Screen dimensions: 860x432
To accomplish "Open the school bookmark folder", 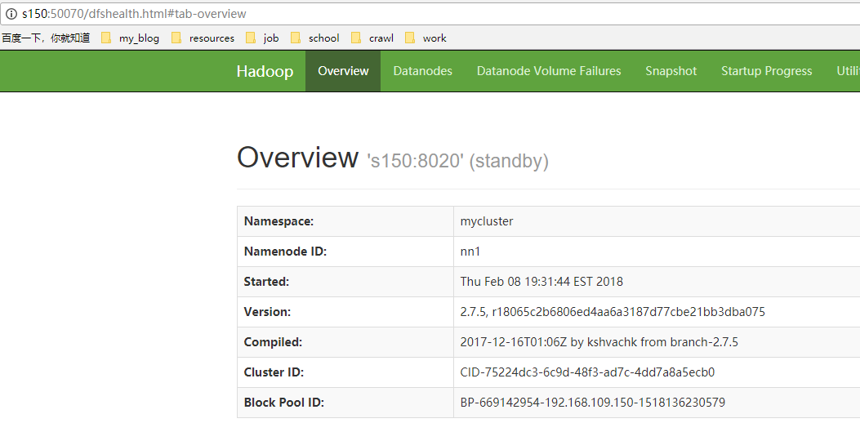I will click(314, 38).
